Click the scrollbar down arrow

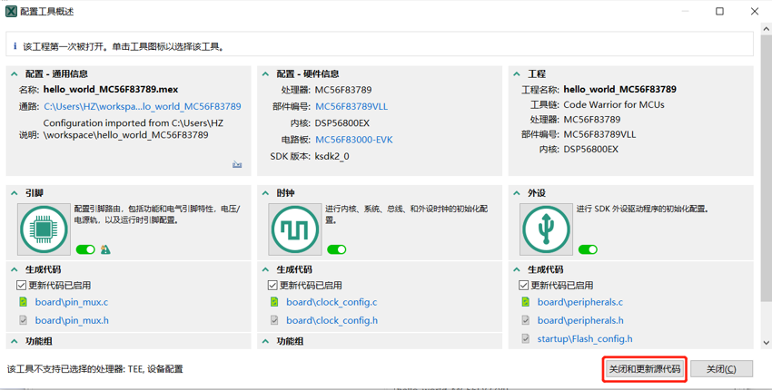(x=766, y=343)
